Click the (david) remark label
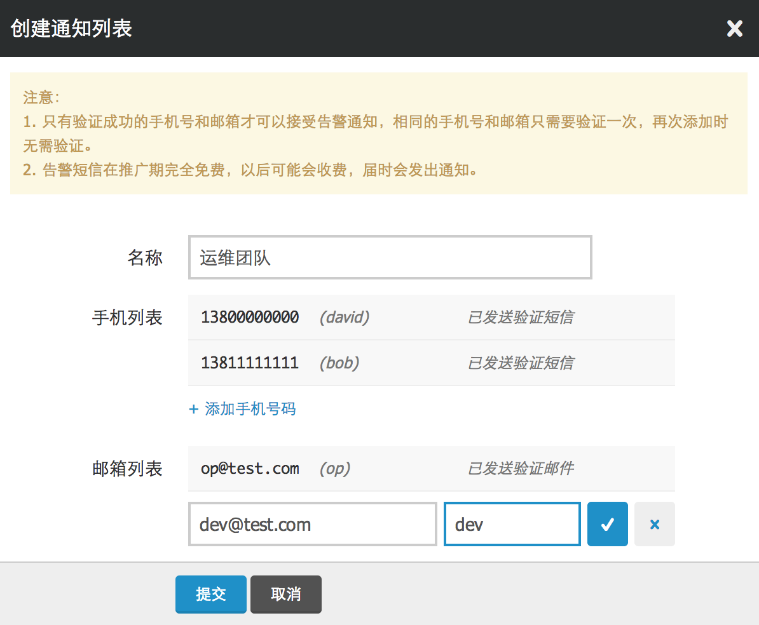 344,317
